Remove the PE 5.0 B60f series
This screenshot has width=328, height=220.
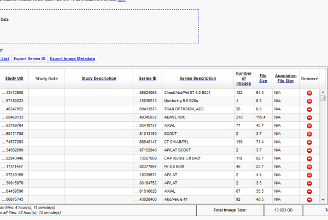click(x=309, y=167)
